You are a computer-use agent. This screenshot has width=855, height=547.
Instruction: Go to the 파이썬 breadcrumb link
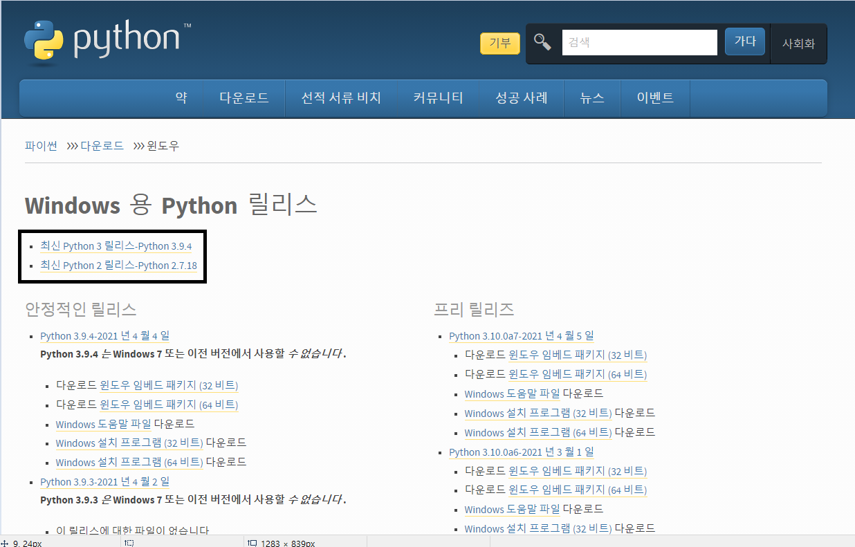tap(41, 146)
